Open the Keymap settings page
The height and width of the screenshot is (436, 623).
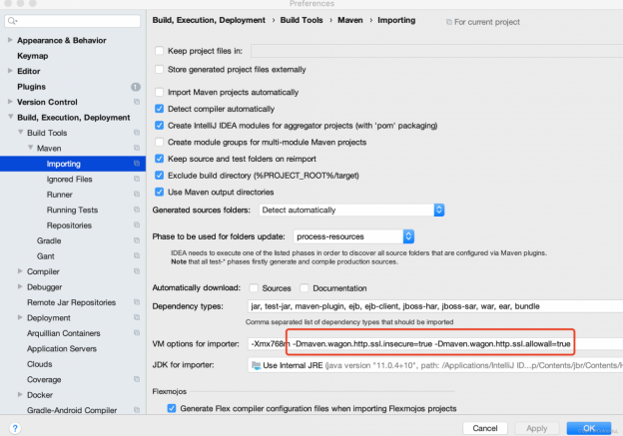click(x=33, y=56)
